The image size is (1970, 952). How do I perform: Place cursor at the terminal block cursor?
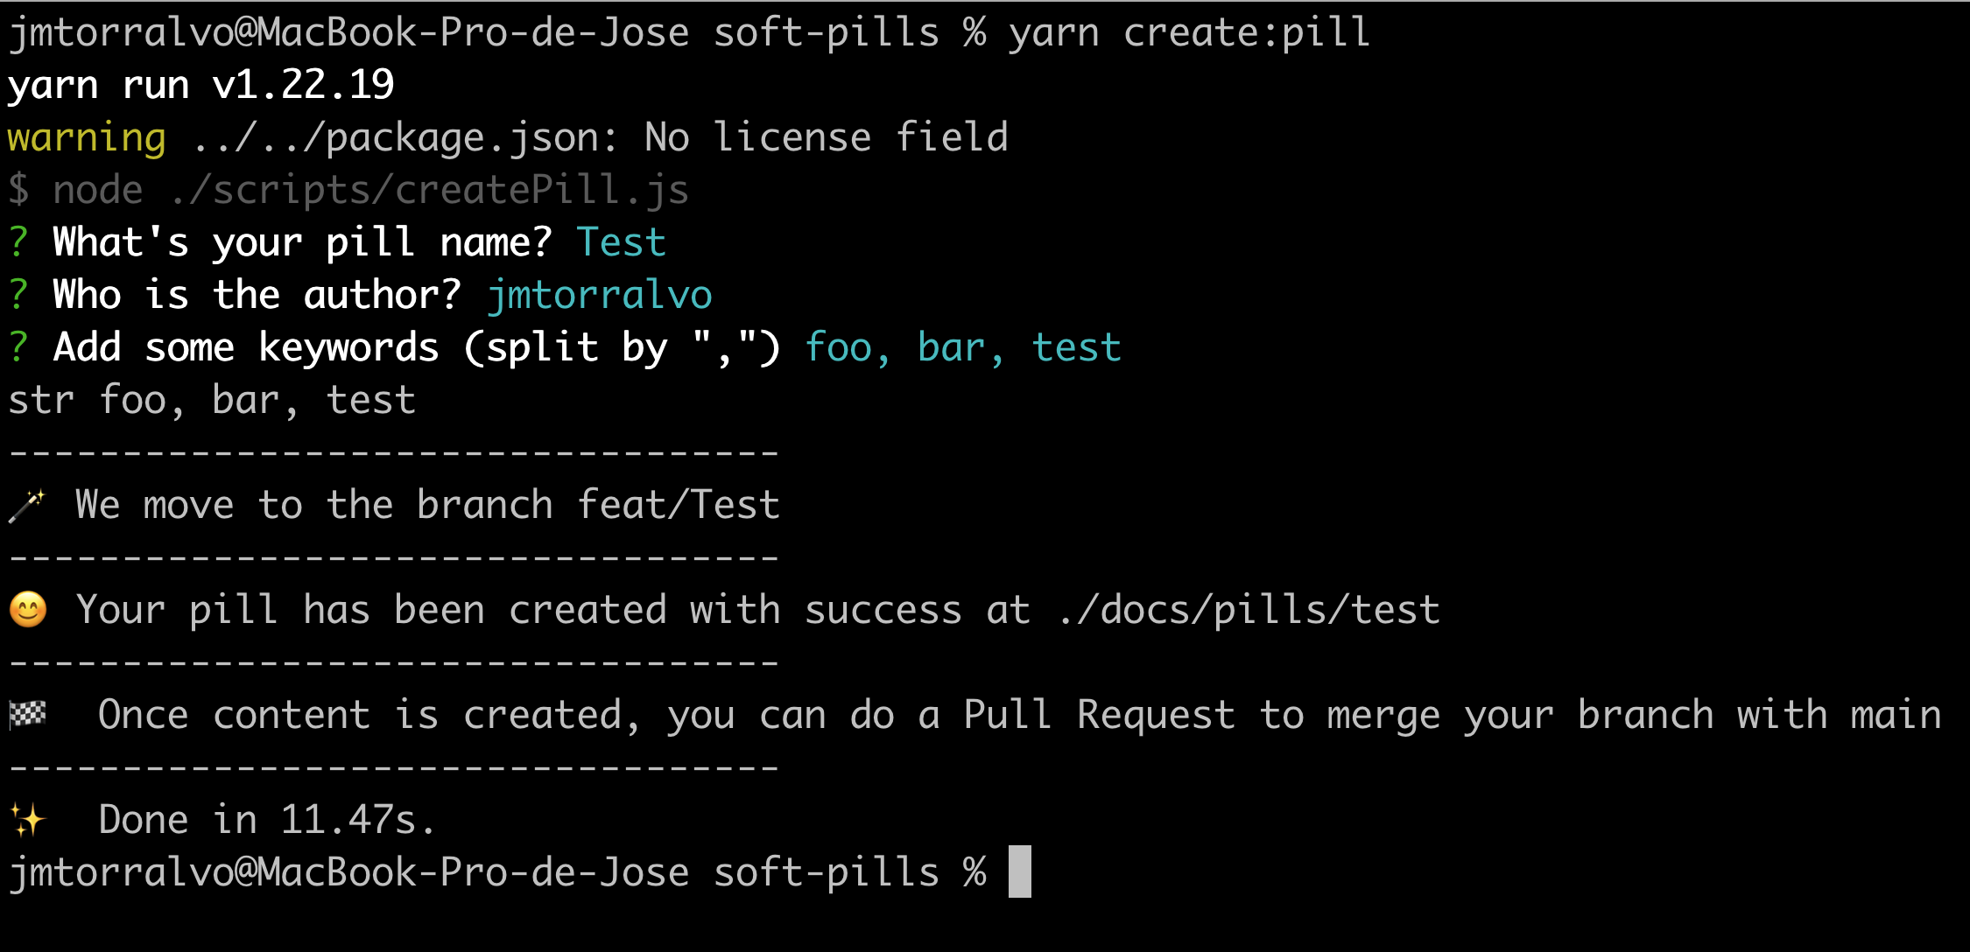[1019, 871]
